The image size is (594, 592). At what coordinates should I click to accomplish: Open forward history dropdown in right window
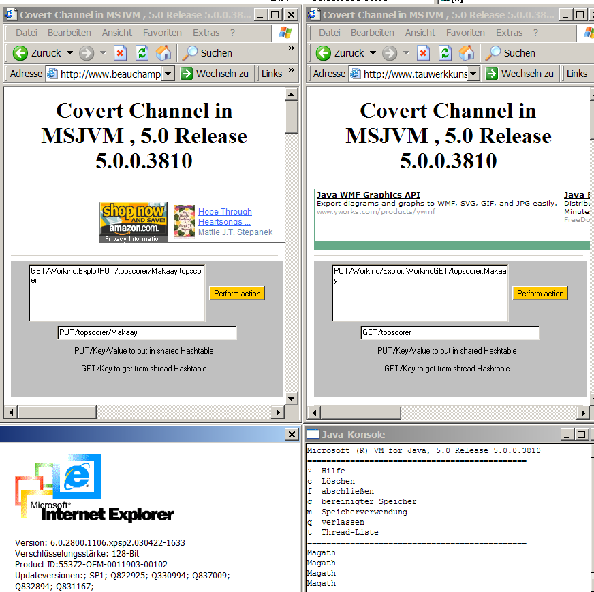[406, 53]
